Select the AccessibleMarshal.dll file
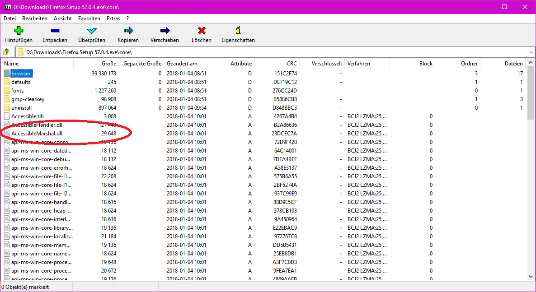 [x=37, y=134]
